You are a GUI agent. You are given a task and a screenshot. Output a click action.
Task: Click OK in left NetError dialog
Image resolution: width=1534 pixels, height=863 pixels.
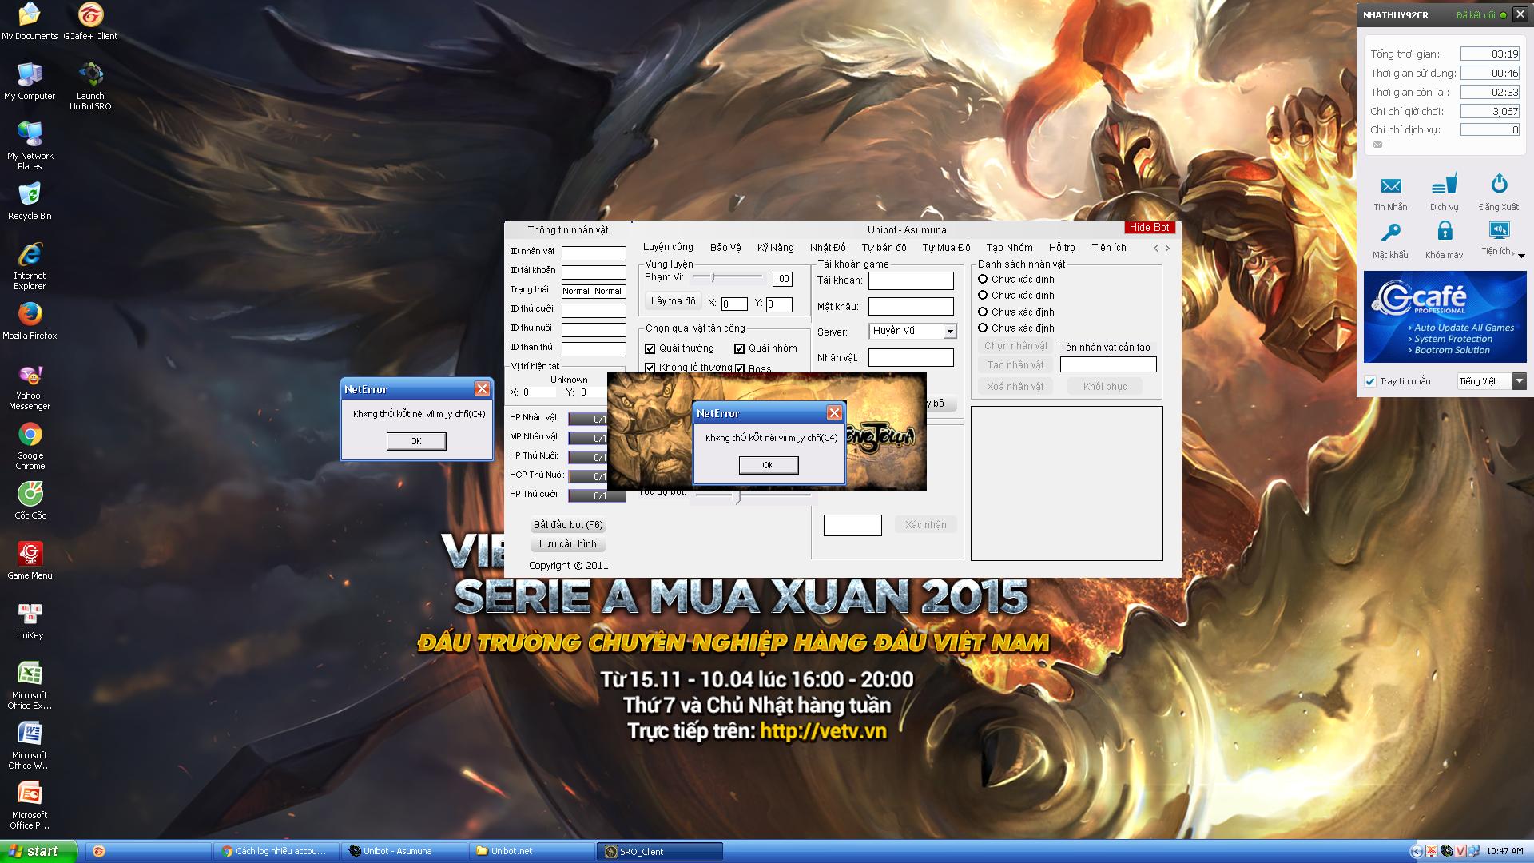point(415,441)
